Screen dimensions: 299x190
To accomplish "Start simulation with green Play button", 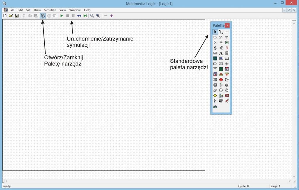I will pos(62,16).
